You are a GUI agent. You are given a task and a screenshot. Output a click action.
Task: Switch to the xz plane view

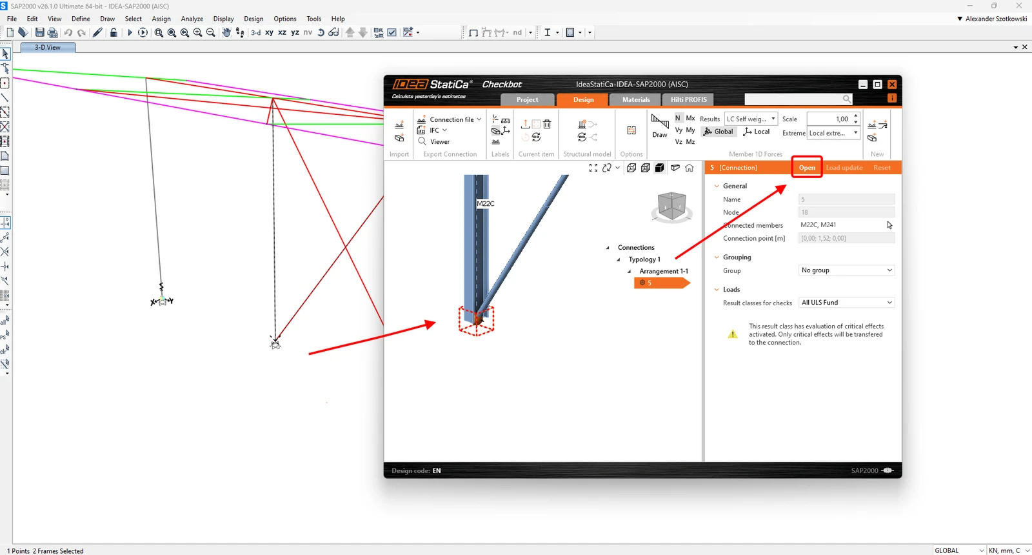click(282, 32)
